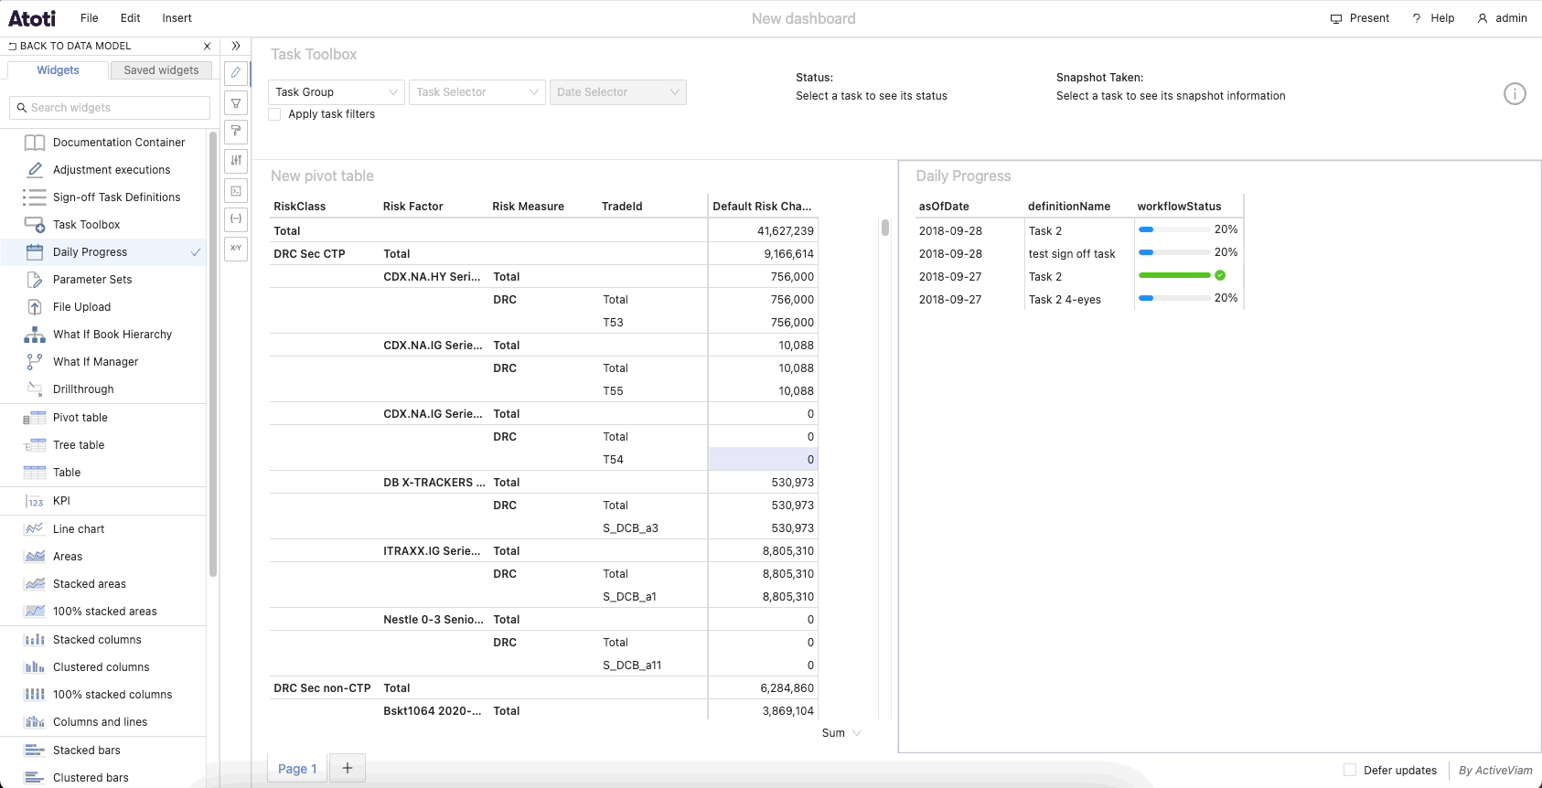Open the style paint roller panel
The width and height of the screenshot is (1542, 788).
point(236,132)
